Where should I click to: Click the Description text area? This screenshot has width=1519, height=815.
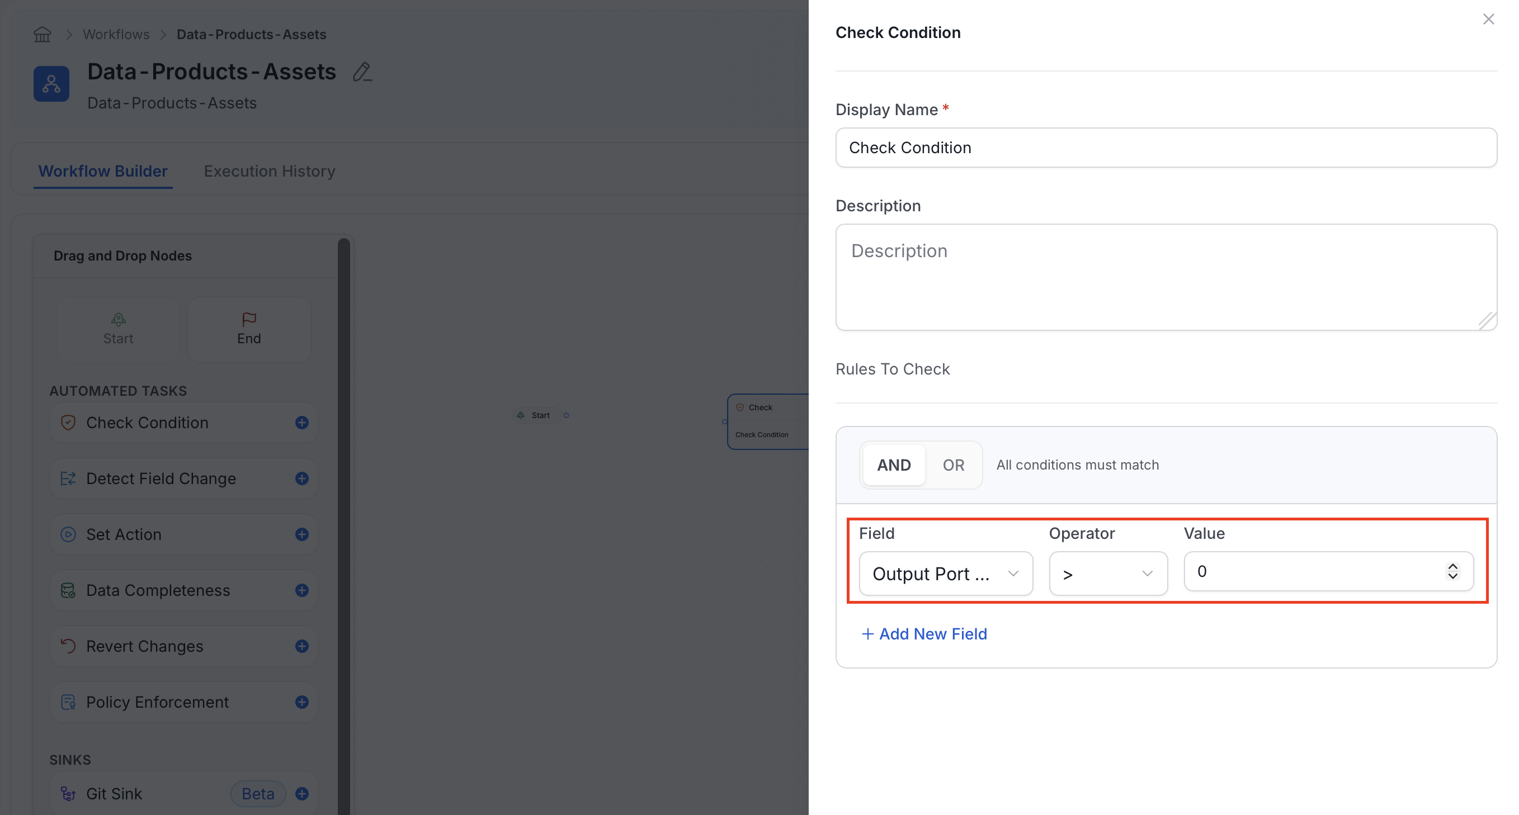point(1166,277)
